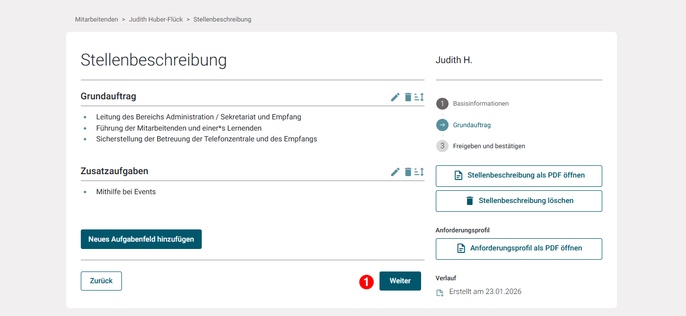Open Anforderungsprofil als PDF öffnen
Image resolution: width=686 pixels, height=316 pixels.
point(519,248)
